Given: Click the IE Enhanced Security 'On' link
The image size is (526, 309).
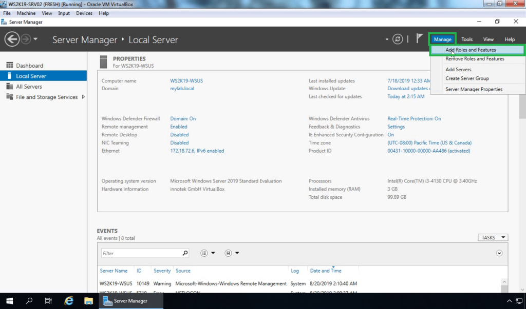Looking at the screenshot, I should click(391, 135).
